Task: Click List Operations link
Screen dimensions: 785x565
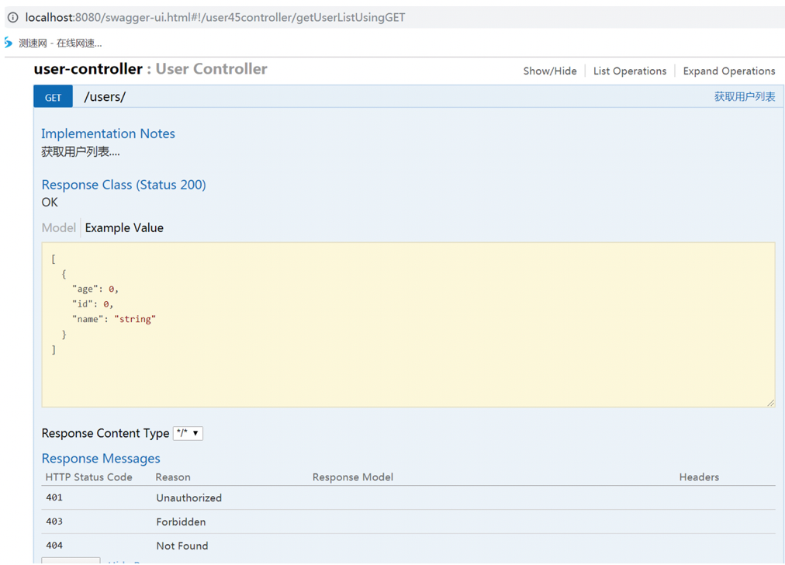Action: [630, 71]
